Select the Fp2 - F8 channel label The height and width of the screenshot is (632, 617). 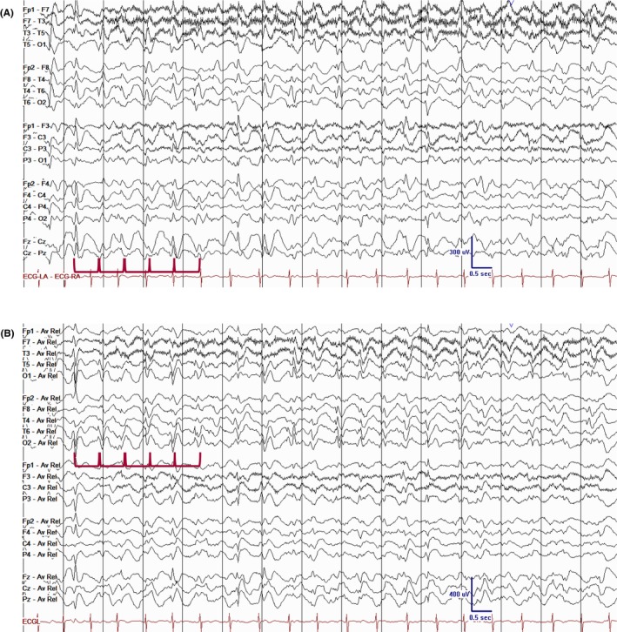coord(37,67)
